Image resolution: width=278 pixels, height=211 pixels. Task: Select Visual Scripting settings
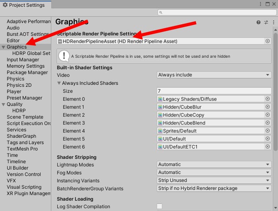(24, 187)
